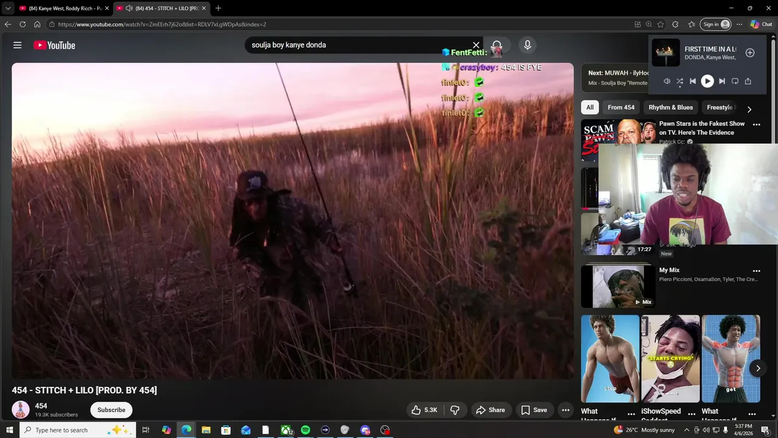Image resolution: width=778 pixels, height=438 pixels.
Task: Mute volume in the mini player
Action: (667, 81)
